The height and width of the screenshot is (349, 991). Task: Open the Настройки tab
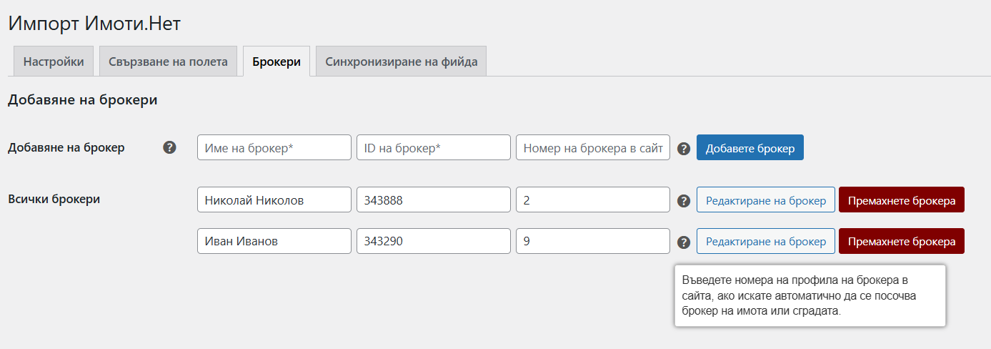point(54,62)
